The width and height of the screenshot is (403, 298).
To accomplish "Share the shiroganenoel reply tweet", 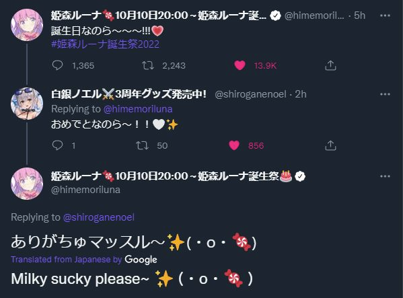I will click(x=330, y=145).
